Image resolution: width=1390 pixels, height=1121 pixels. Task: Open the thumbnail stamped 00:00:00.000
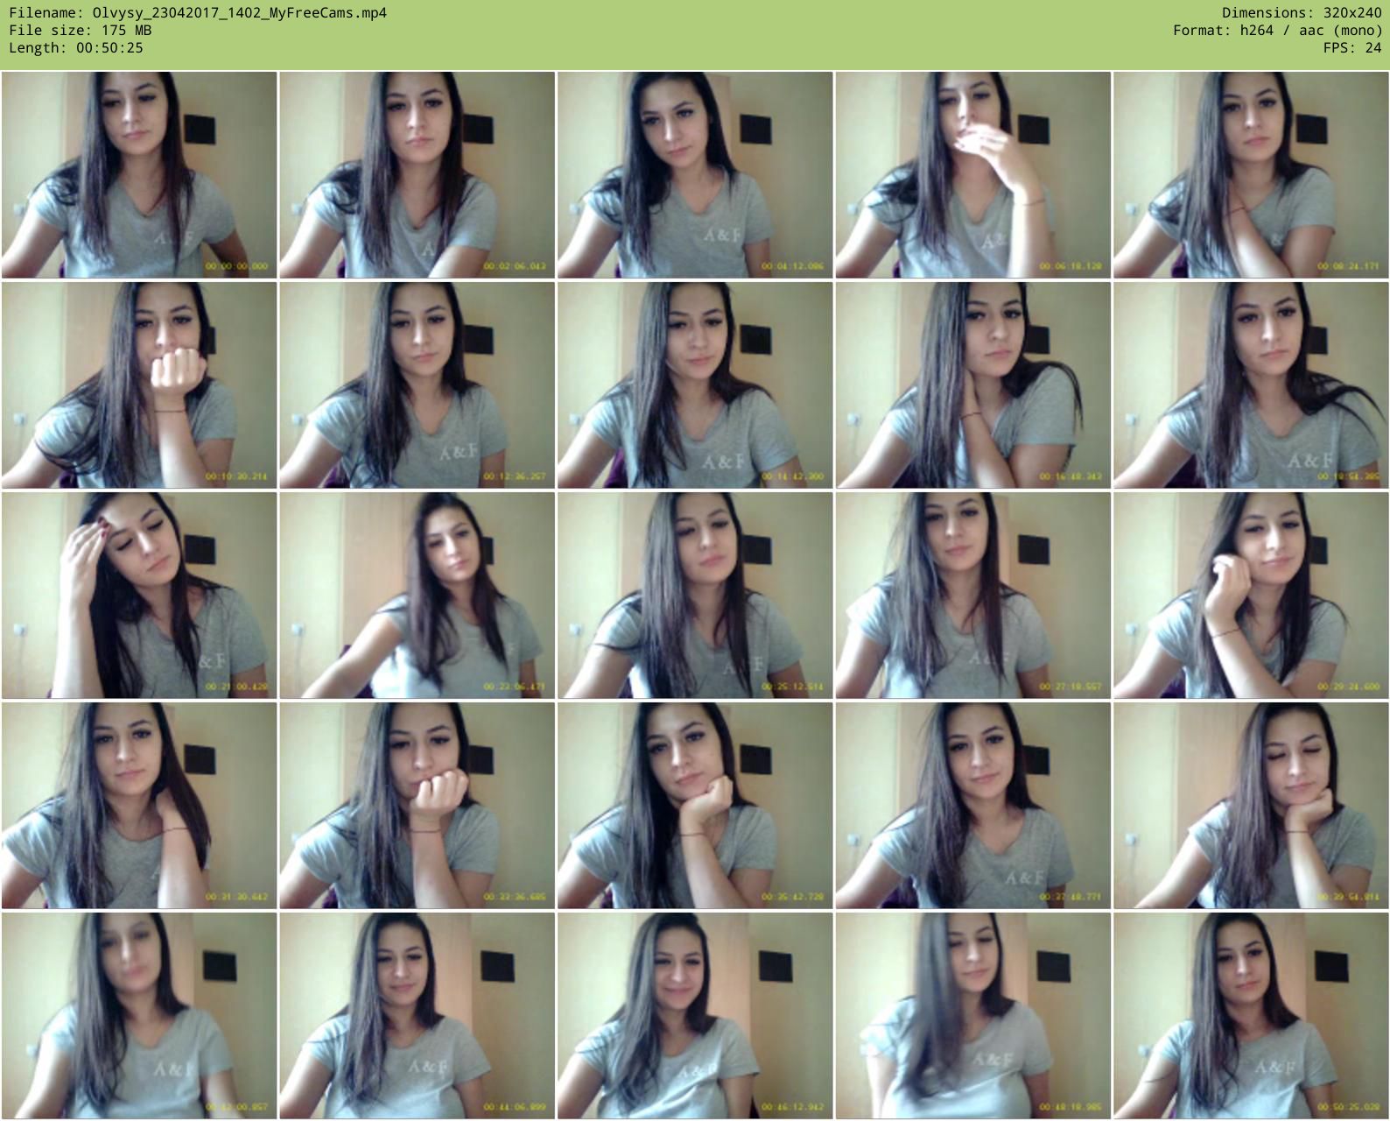139,175
